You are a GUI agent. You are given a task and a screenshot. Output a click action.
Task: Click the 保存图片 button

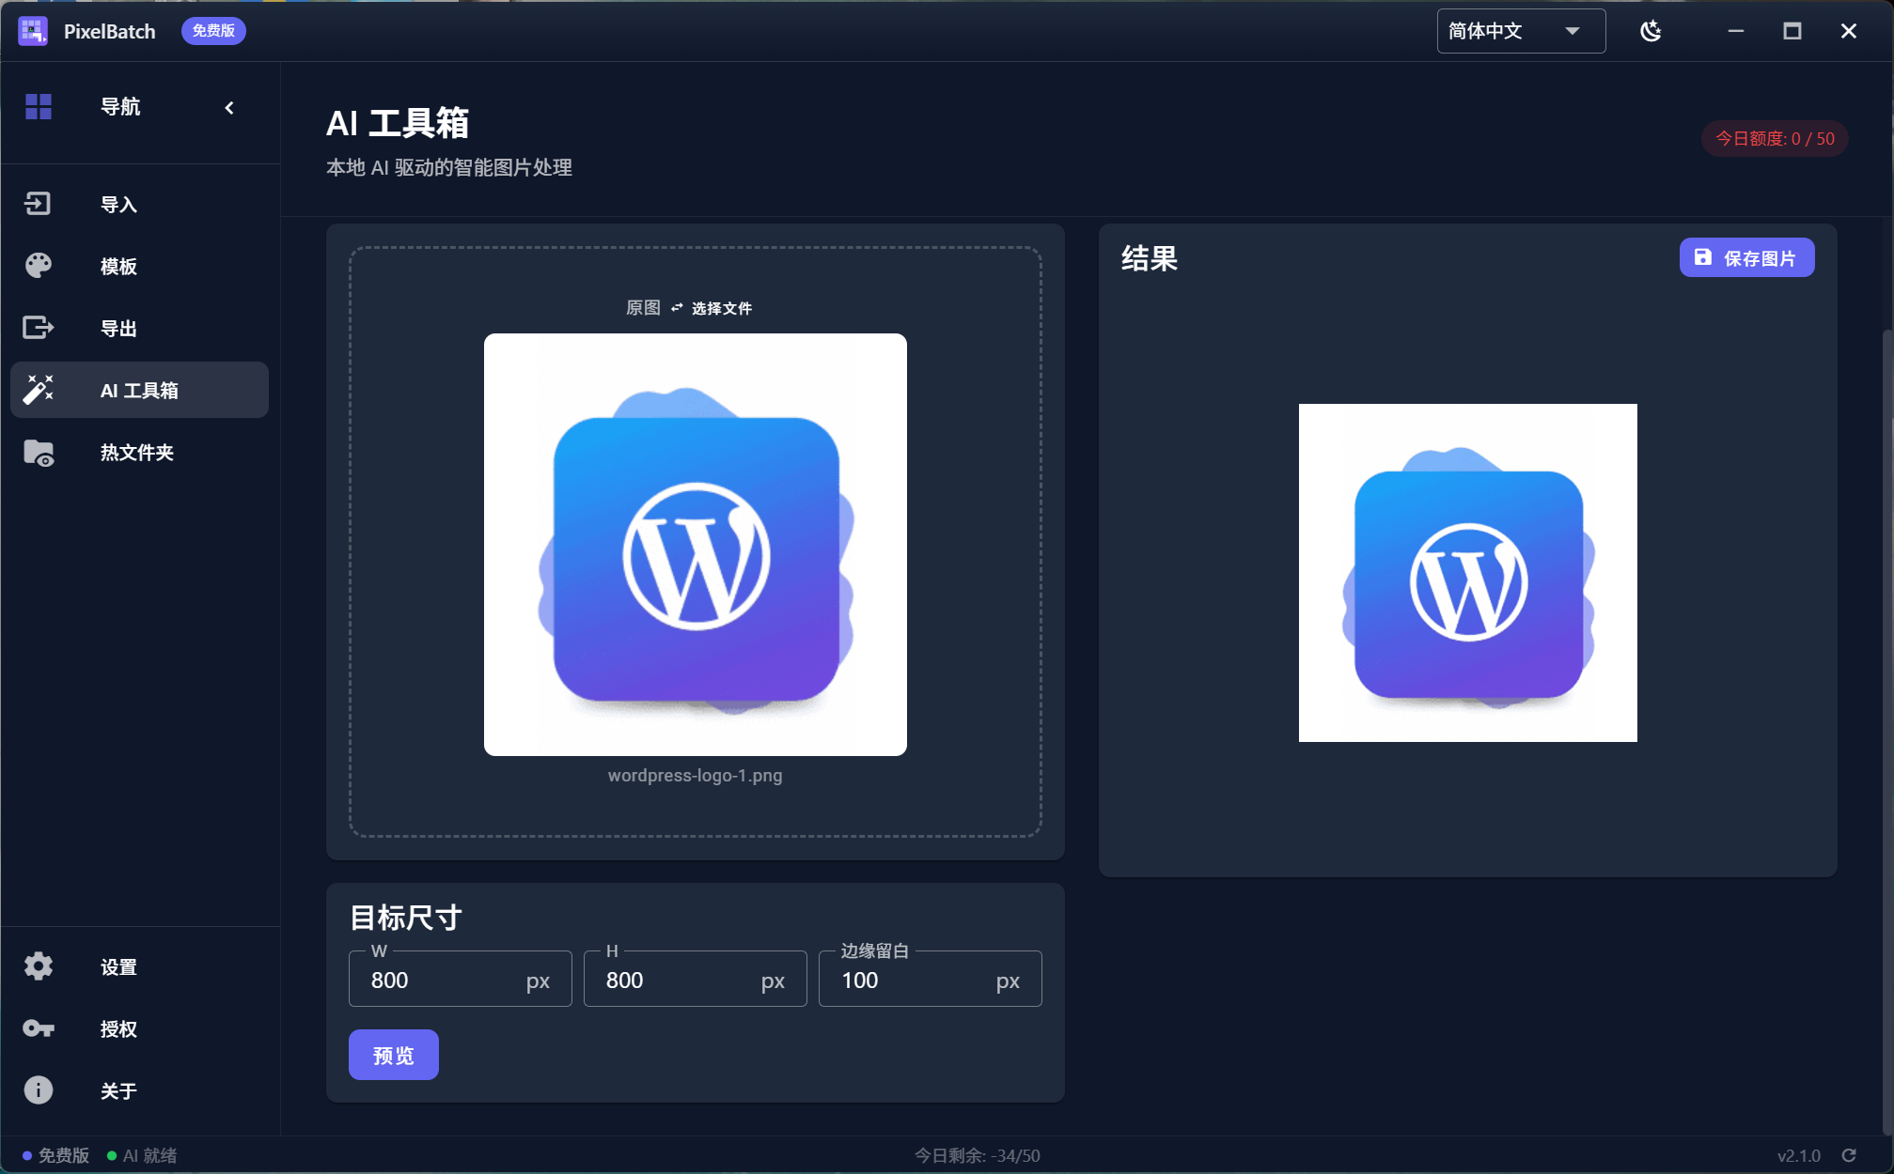[1746, 258]
